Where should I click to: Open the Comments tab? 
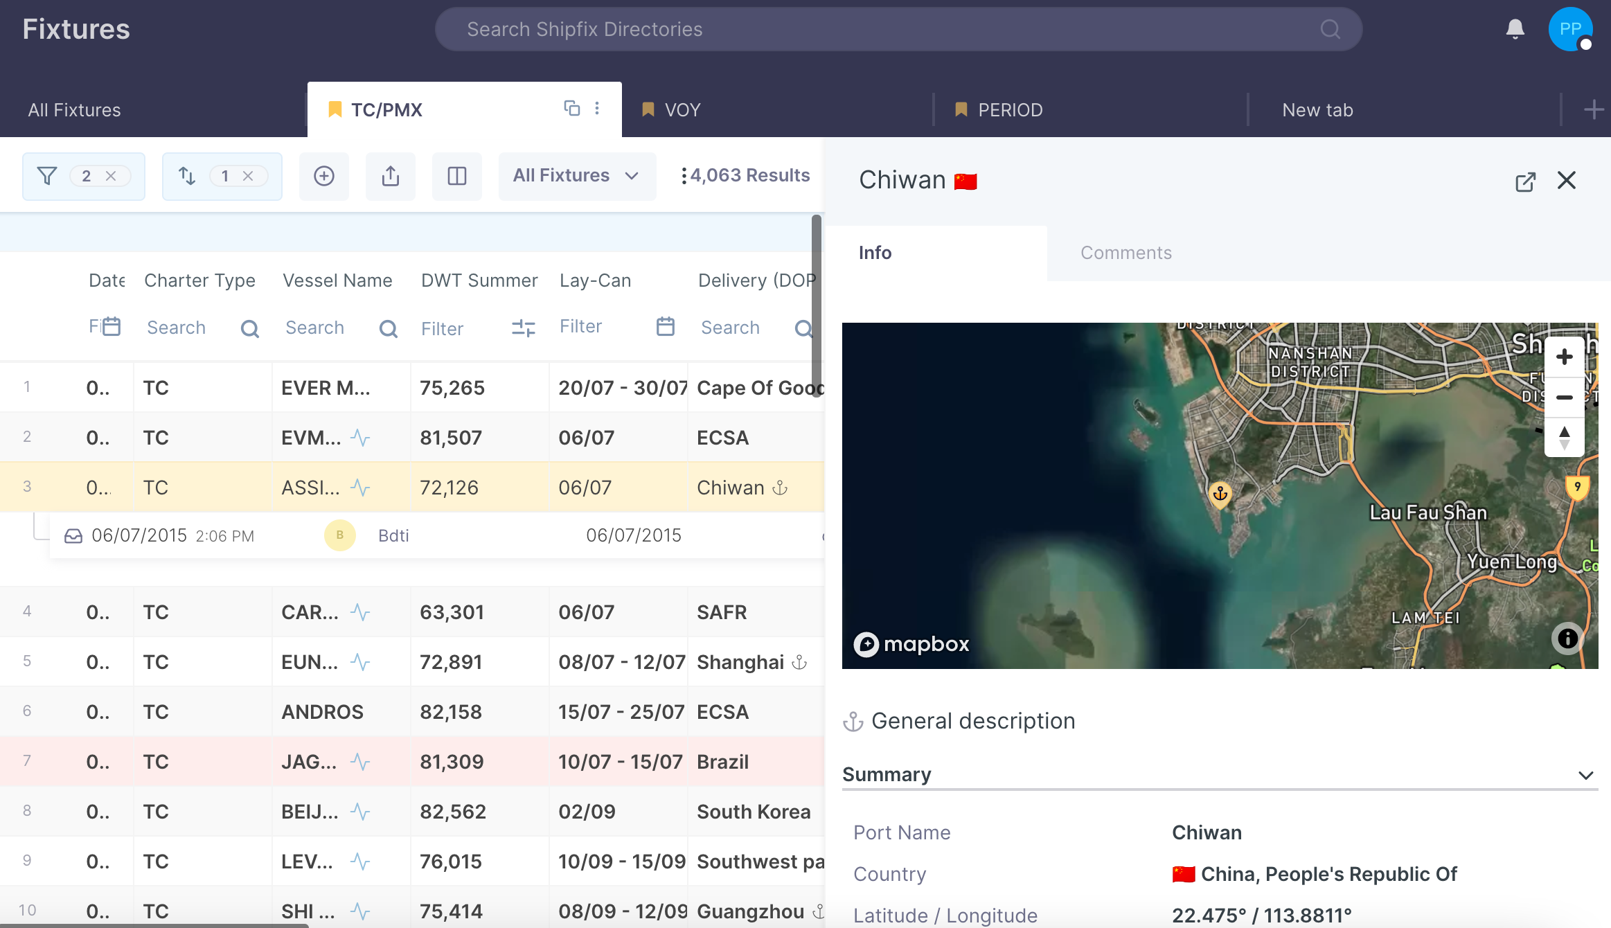[1126, 253]
